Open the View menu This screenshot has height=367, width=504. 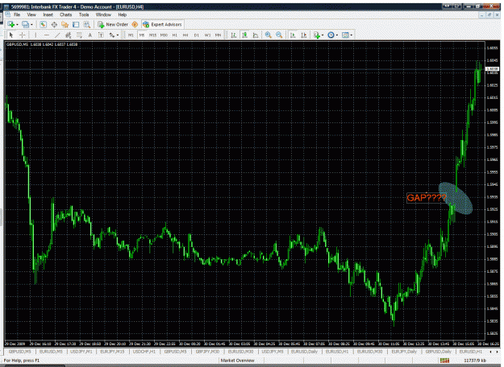coord(31,14)
